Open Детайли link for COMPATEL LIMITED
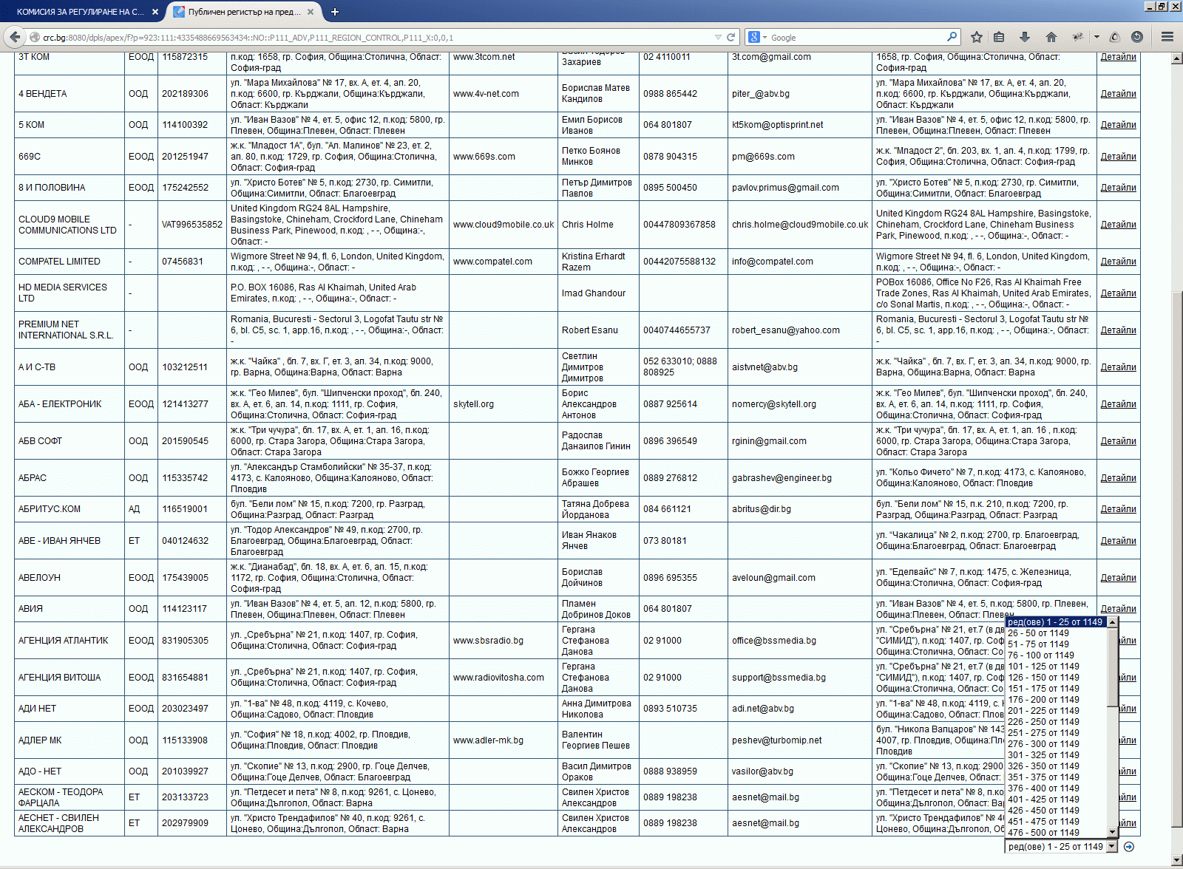 pyautogui.click(x=1118, y=262)
